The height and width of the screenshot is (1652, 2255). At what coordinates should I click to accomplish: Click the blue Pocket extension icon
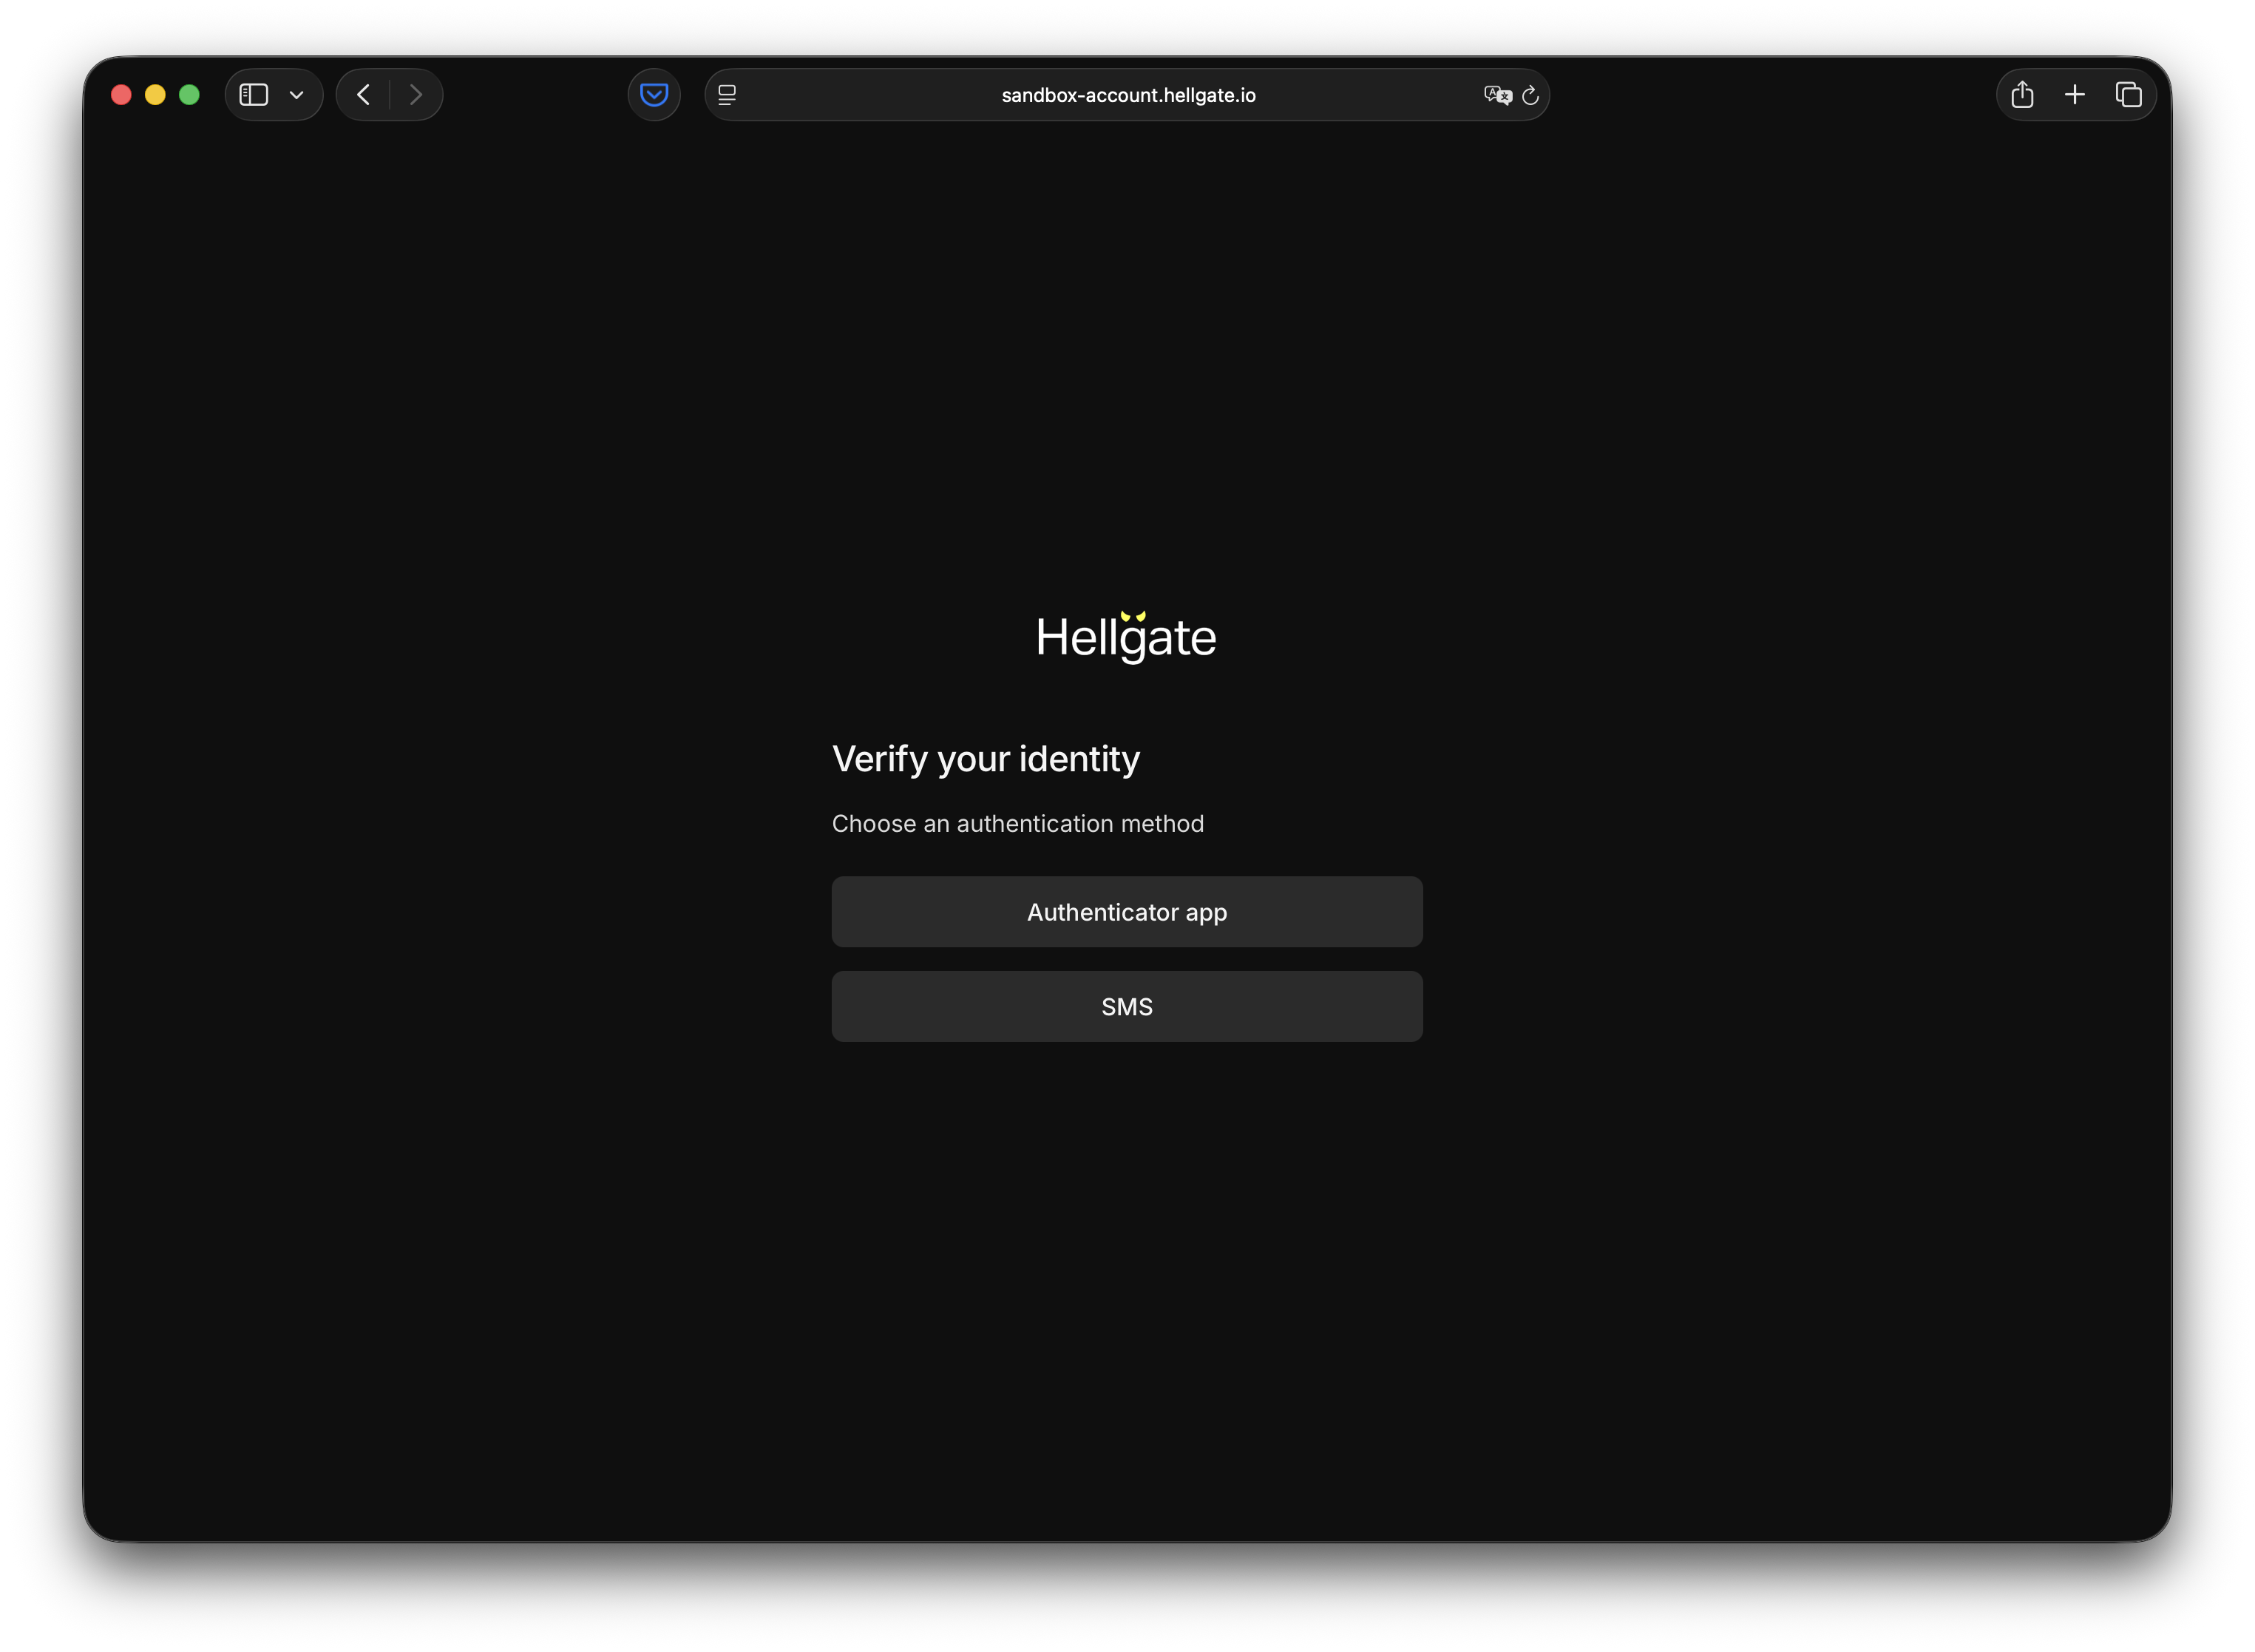[654, 94]
